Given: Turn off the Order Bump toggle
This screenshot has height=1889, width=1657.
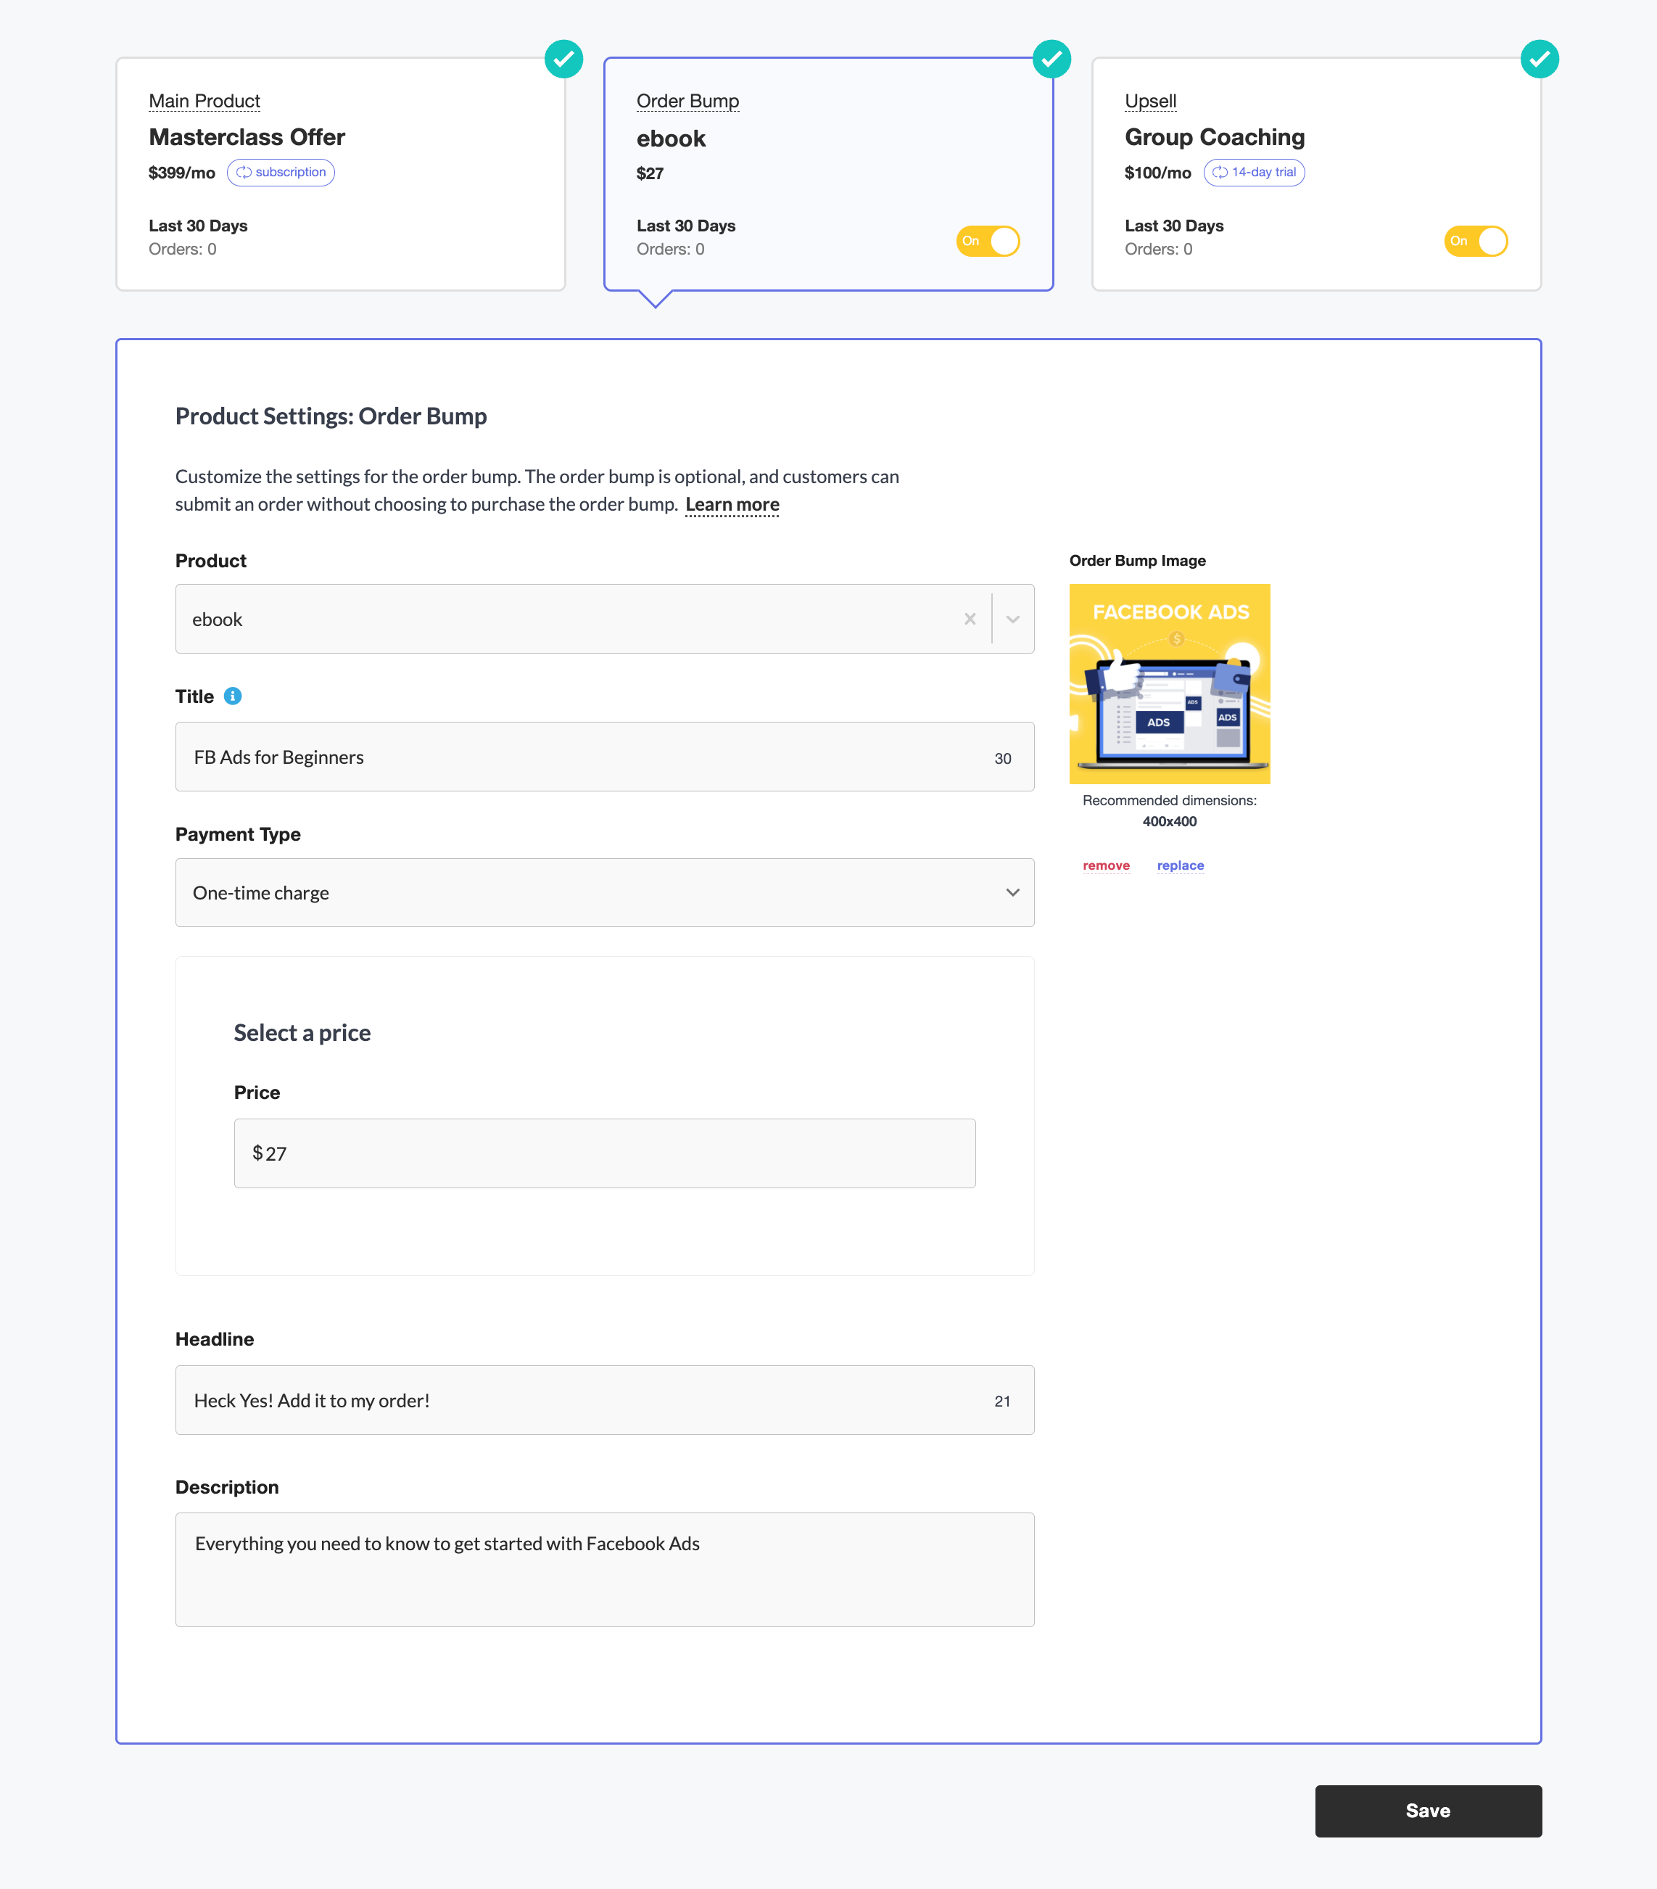Looking at the screenshot, I should pos(988,242).
